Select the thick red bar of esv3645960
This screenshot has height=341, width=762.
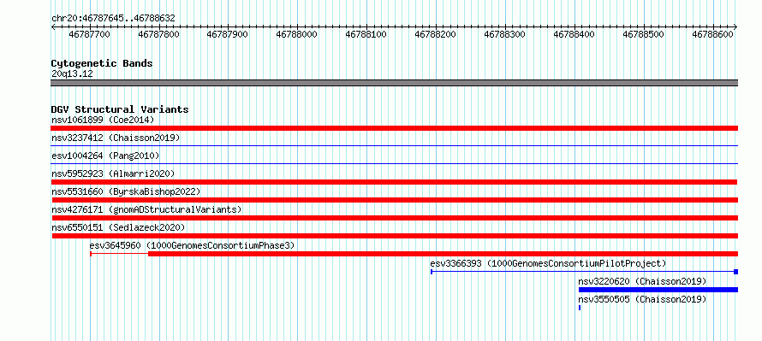443,254
